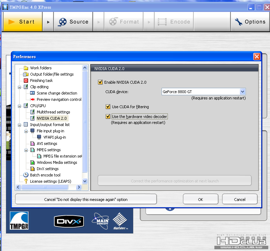Select Finishing task in tree
The image size is (270, 251).
tap(41, 81)
